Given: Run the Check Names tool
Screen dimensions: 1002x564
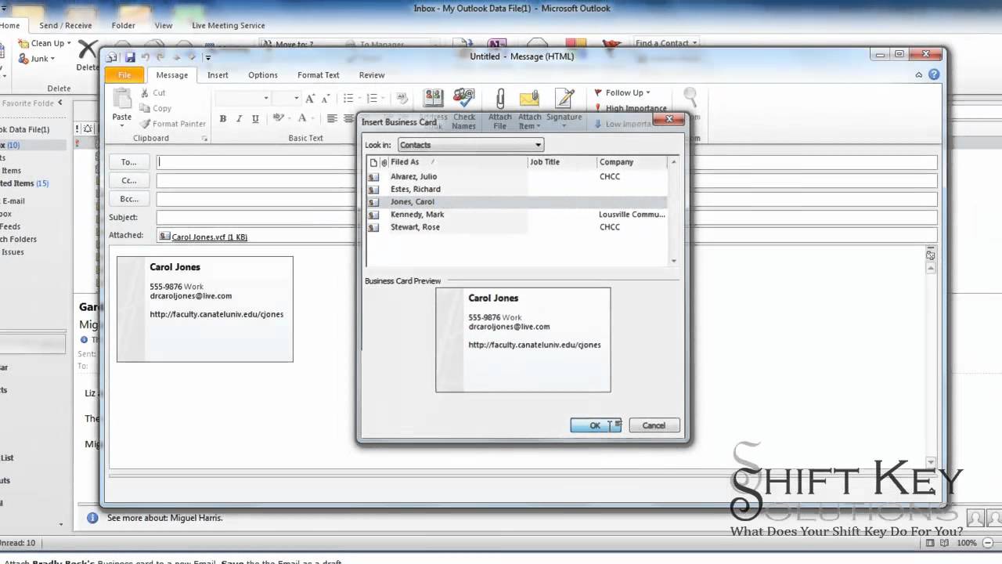Looking at the screenshot, I should point(463,109).
